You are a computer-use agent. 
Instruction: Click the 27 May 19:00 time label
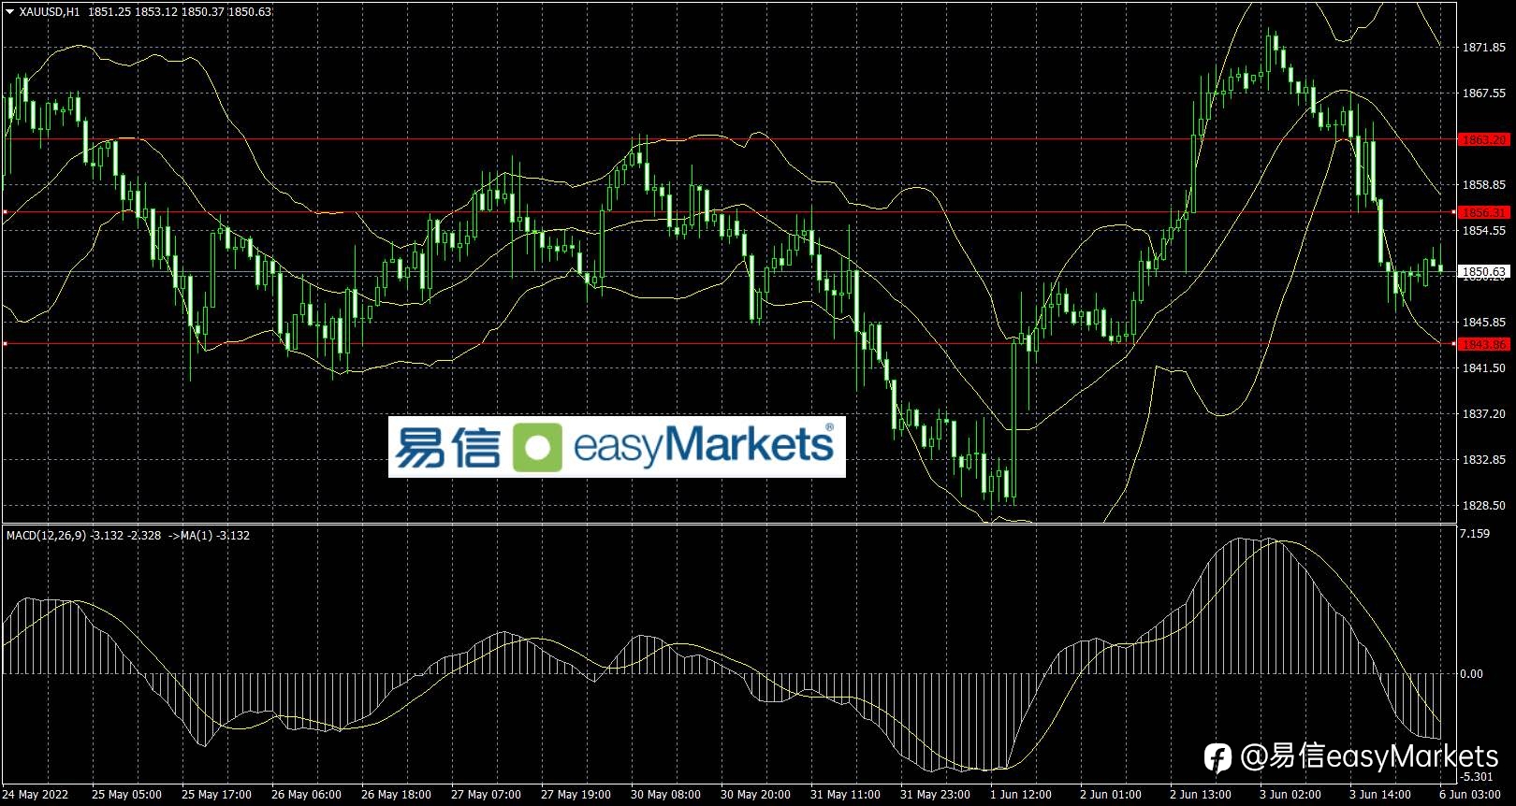click(x=576, y=795)
